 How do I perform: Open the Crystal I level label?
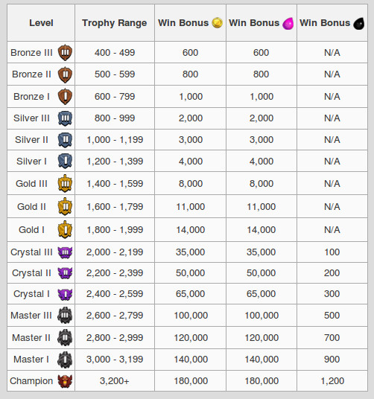point(31,294)
